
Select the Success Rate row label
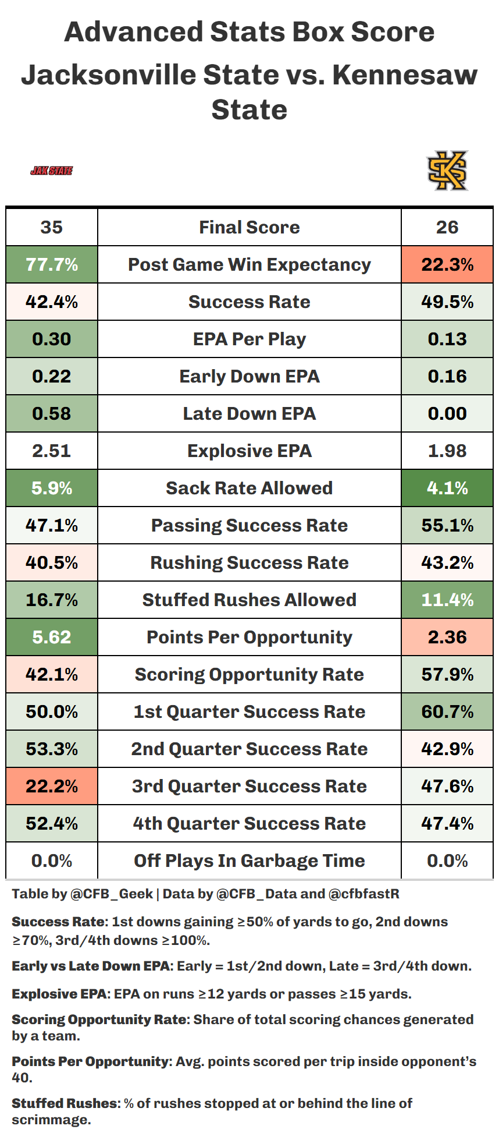click(249, 302)
